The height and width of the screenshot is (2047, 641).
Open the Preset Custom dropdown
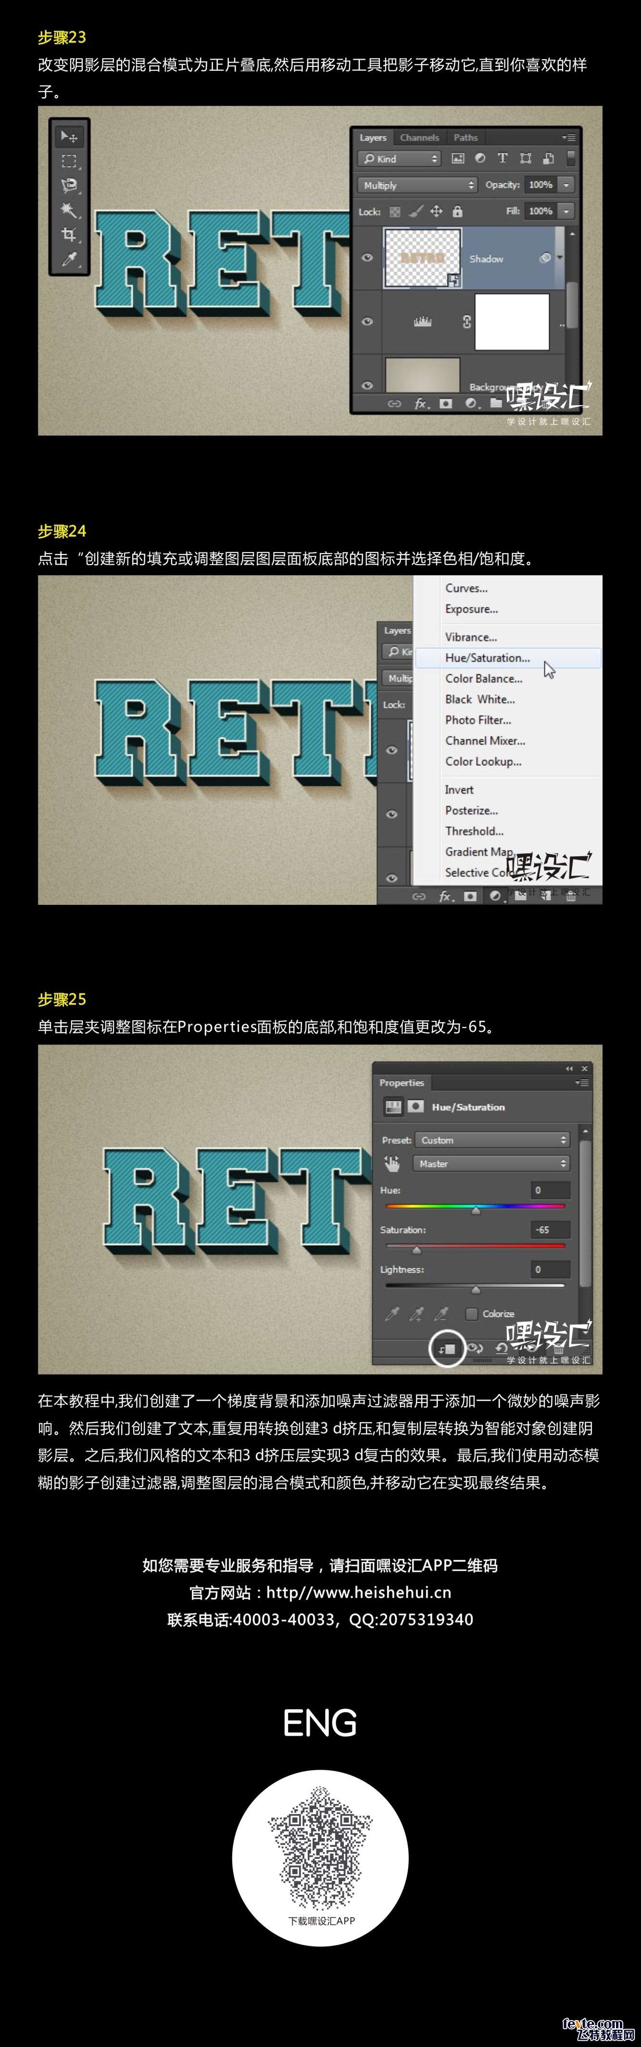pyautogui.click(x=491, y=1140)
